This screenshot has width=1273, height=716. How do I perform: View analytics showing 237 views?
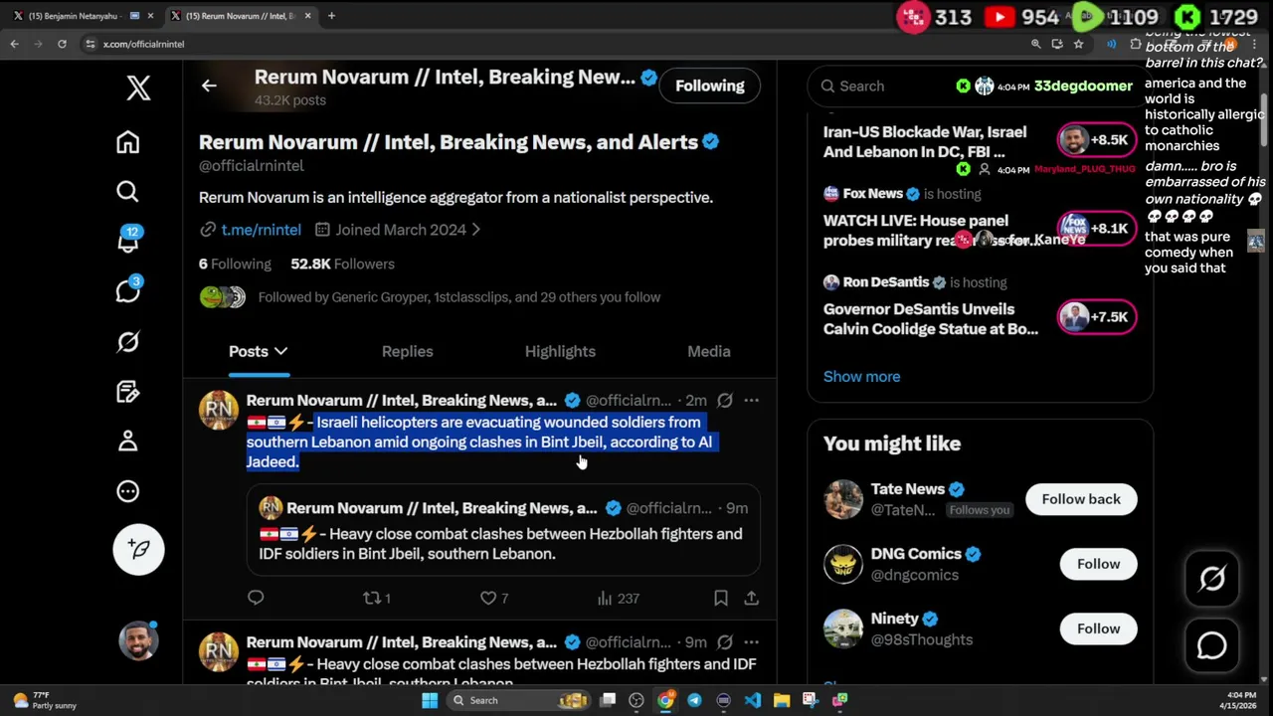tap(618, 598)
